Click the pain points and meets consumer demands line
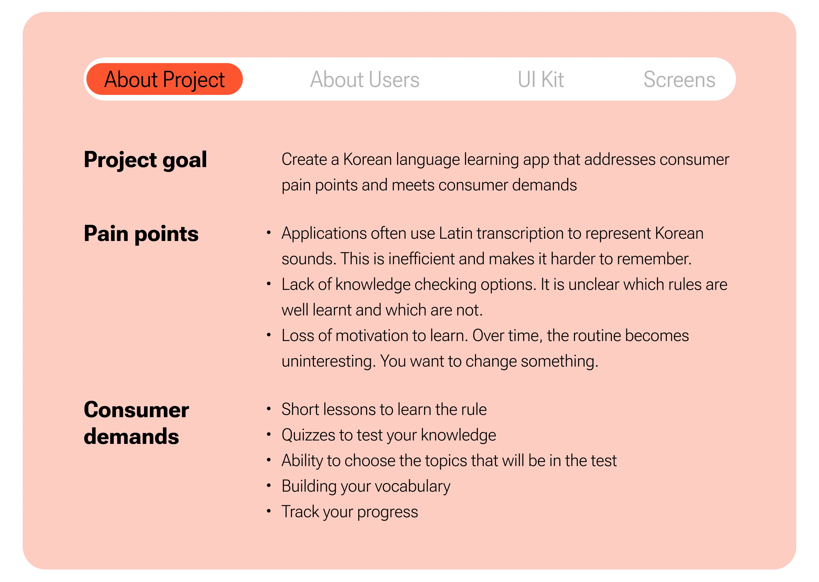The width and height of the screenshot is (819, 582). pyautogui.click(x=429, y=185)
